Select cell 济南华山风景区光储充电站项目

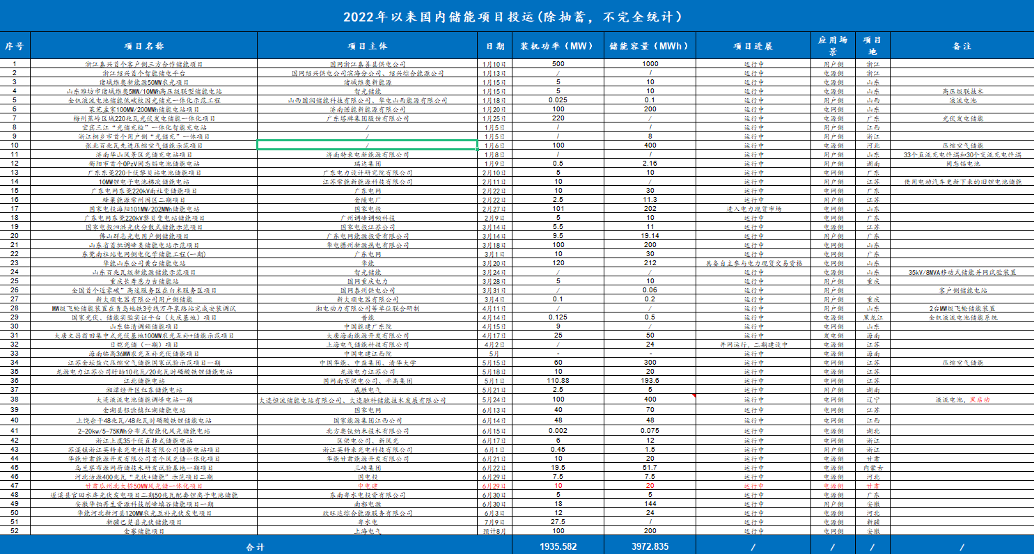(143, 155)
